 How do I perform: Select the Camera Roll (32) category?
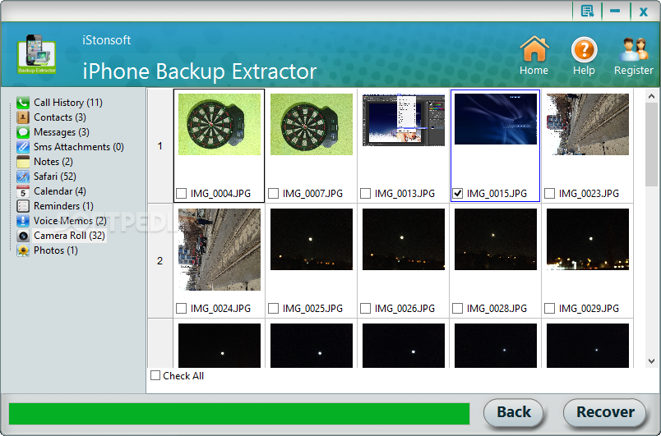tap(69, 236)
